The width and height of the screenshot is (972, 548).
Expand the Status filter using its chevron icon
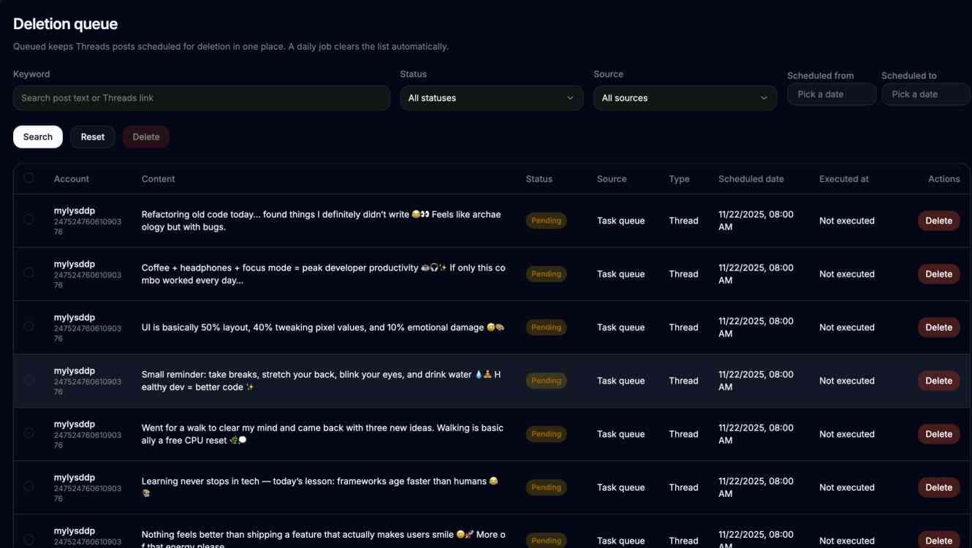pyautogui.click(x=571, y=97)
